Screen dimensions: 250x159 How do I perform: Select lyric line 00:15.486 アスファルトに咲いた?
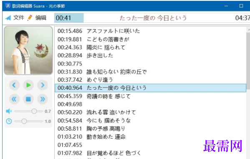(x=150, y=31)
